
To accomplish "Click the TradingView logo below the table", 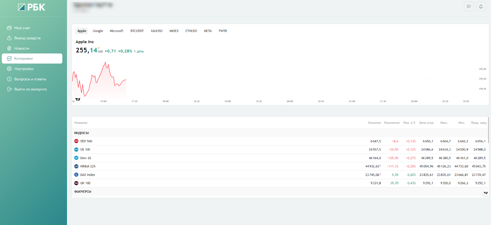I will pos(485,193).
